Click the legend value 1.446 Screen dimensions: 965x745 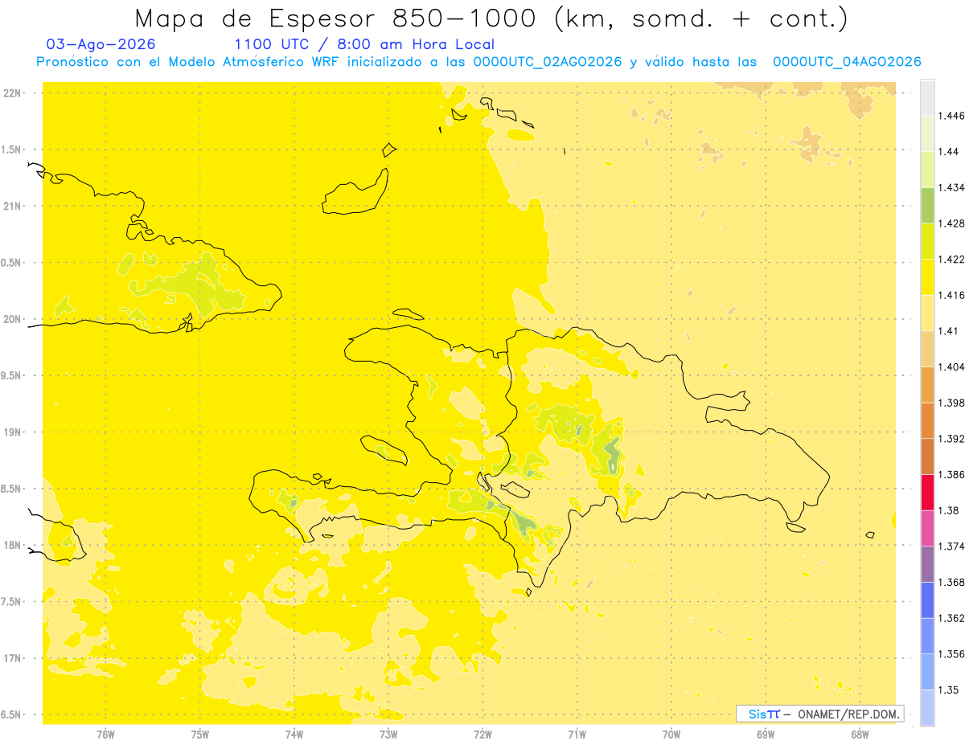951,116
